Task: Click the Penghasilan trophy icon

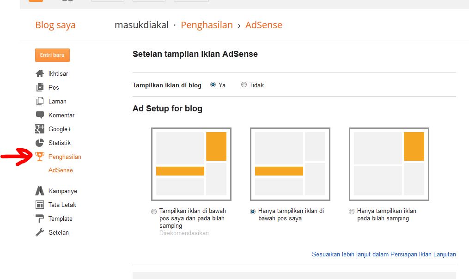Action: pyautogui.click(x=40, y=157)
